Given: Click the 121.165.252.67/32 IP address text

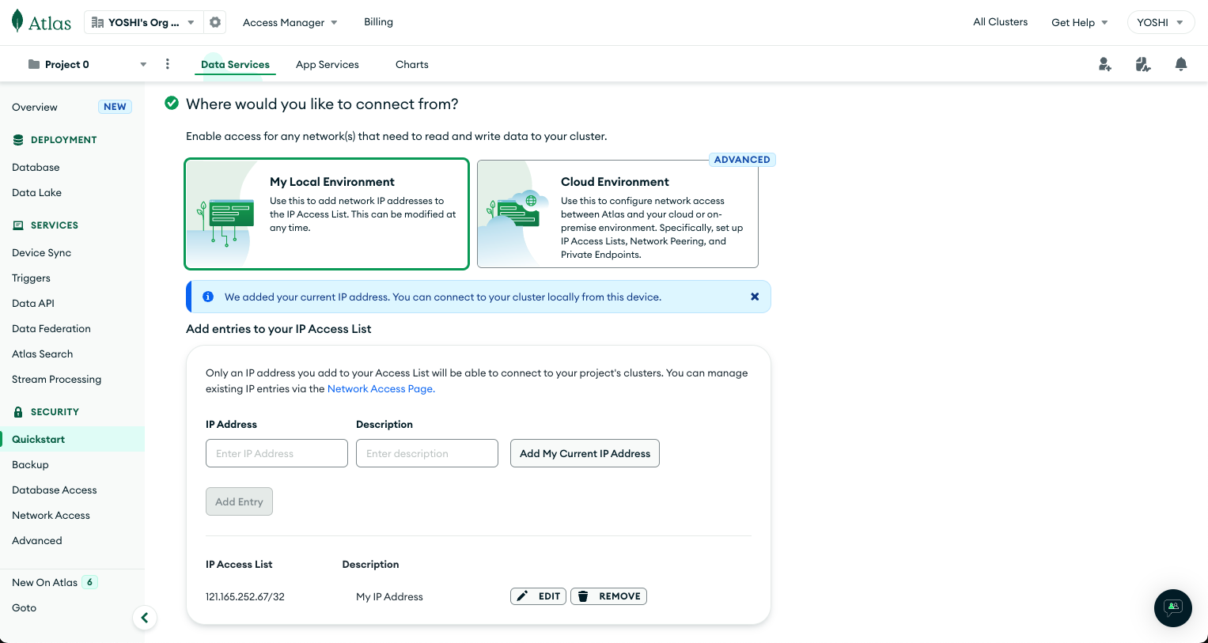Looking at the screenshot, I should click(245, 596).
